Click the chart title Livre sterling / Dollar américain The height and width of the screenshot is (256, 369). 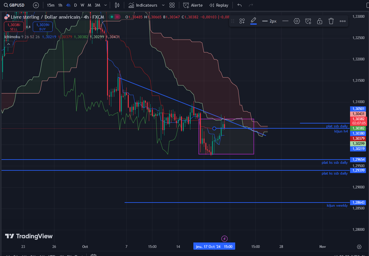point(45,17)
